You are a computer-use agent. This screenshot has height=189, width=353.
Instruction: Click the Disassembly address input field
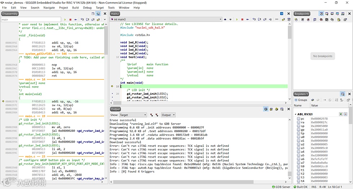tap(31, 19)
